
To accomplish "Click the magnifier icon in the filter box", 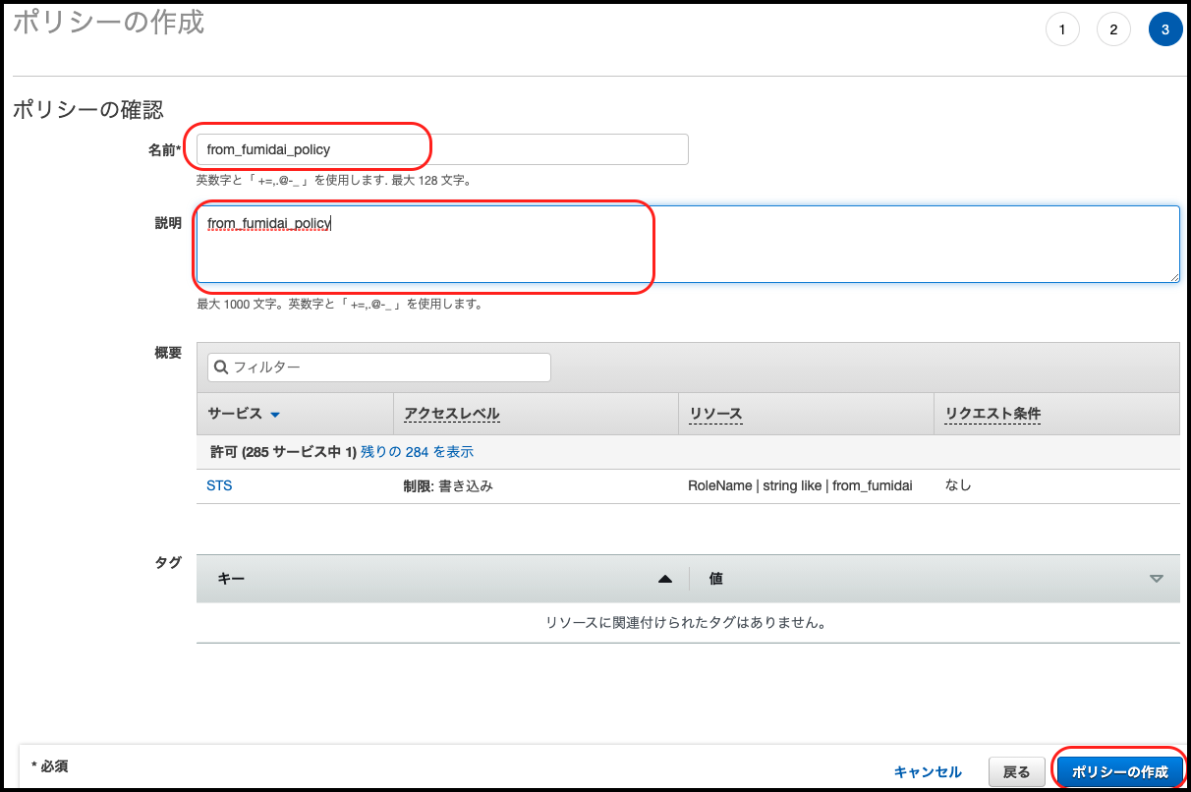I will point(221,366).
